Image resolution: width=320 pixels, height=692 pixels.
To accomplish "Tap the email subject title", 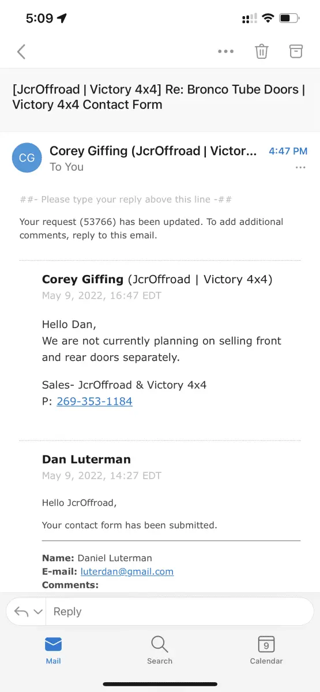I will (159, 97).
